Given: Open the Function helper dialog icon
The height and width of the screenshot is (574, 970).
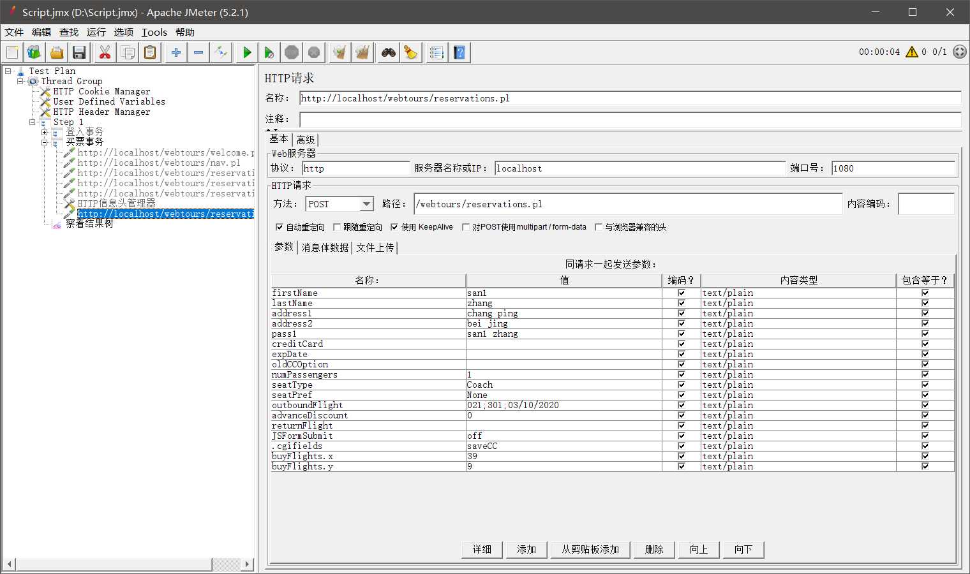Looking at the screenshot, I should 436,52.
